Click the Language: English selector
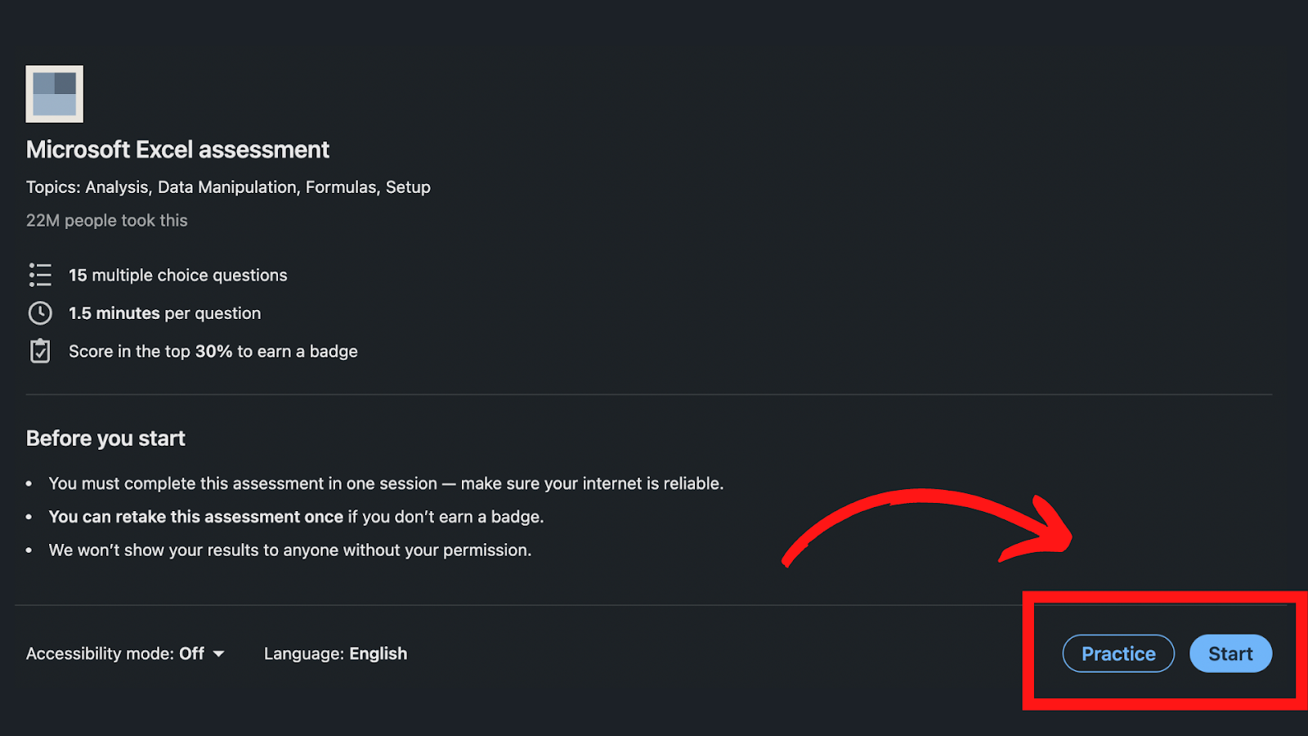Image resolution: width=1308 pixels, height=736 pixels. tap(335, 653)
